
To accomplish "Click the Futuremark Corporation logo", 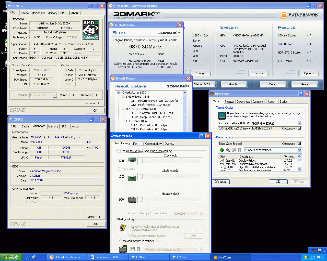I will [x=299, y=15].
